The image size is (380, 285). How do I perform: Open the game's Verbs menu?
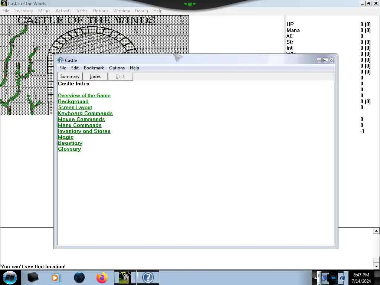point(82,11)
